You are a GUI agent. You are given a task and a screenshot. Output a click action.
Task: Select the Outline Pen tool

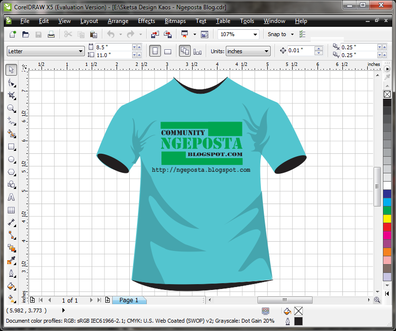[11, 273]
